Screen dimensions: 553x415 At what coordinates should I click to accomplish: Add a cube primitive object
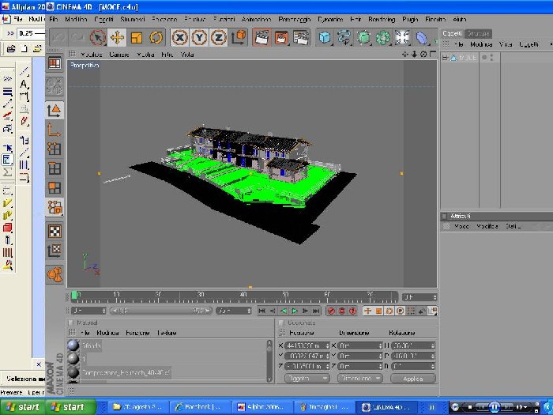[x=325, y=37]
